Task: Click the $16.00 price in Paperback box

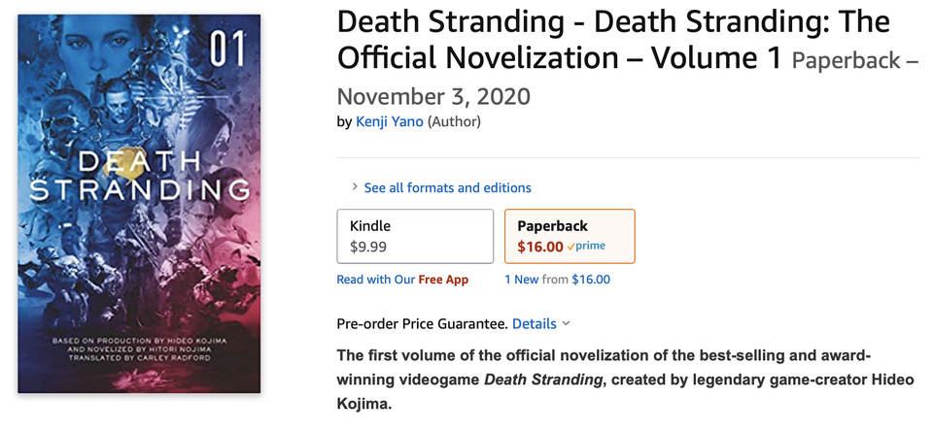Action: 539,247
